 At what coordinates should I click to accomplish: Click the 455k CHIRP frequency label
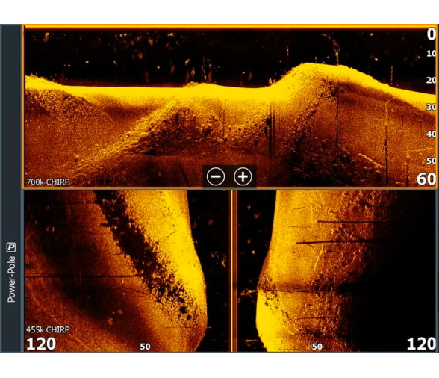click(x=48, y=329)
